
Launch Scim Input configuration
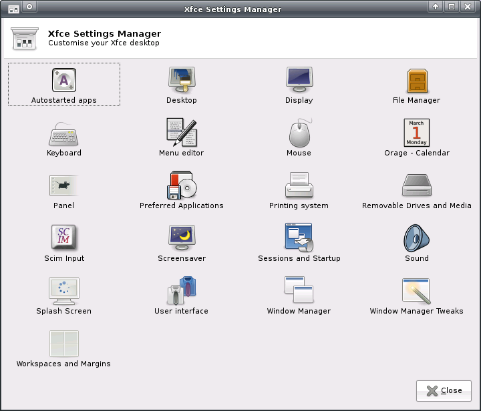64,243
